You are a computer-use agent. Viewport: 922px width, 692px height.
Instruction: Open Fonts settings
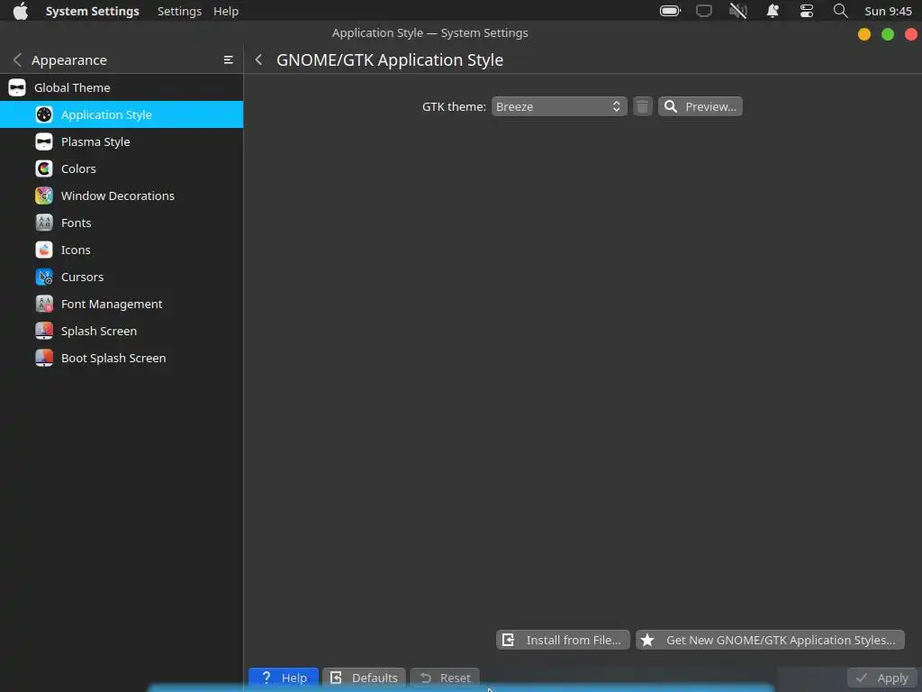point(122,223)
